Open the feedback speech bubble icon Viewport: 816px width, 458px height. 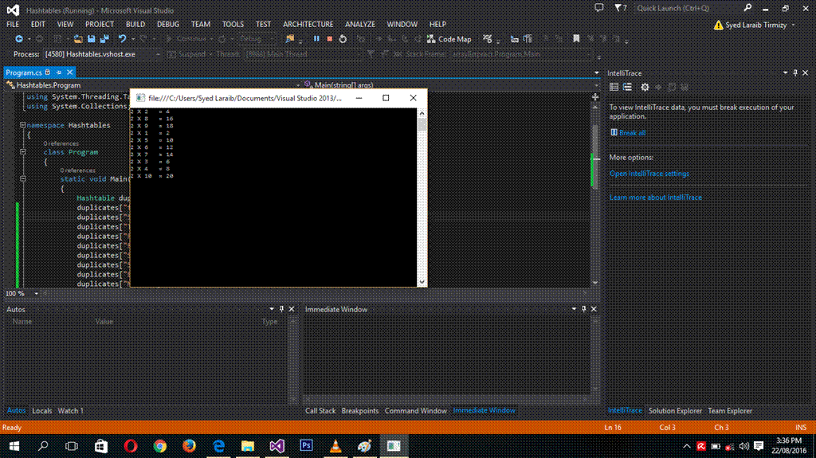599,8
